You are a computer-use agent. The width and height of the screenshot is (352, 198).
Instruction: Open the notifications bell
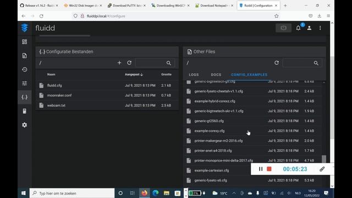pos(298,28)
